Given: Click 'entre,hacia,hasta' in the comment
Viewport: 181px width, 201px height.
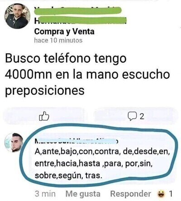Looking at the screenshot, I should (67, 163).
